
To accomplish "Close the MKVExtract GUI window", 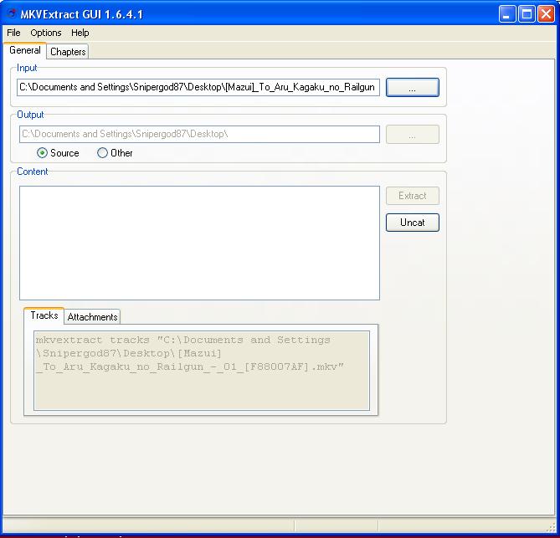I will (x=547, y=14).
